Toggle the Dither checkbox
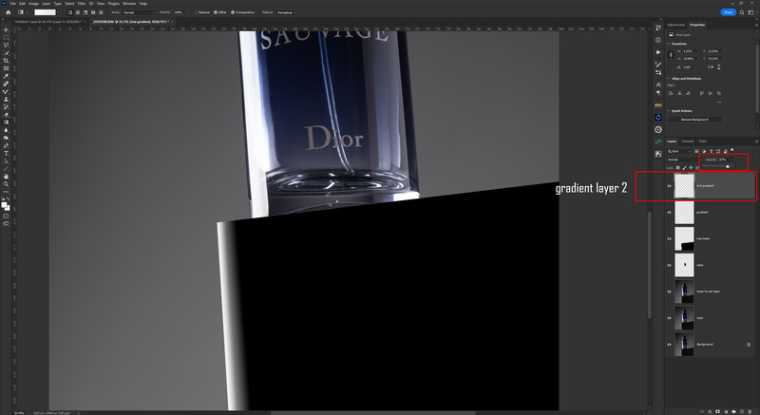 (x=216, y=12)
